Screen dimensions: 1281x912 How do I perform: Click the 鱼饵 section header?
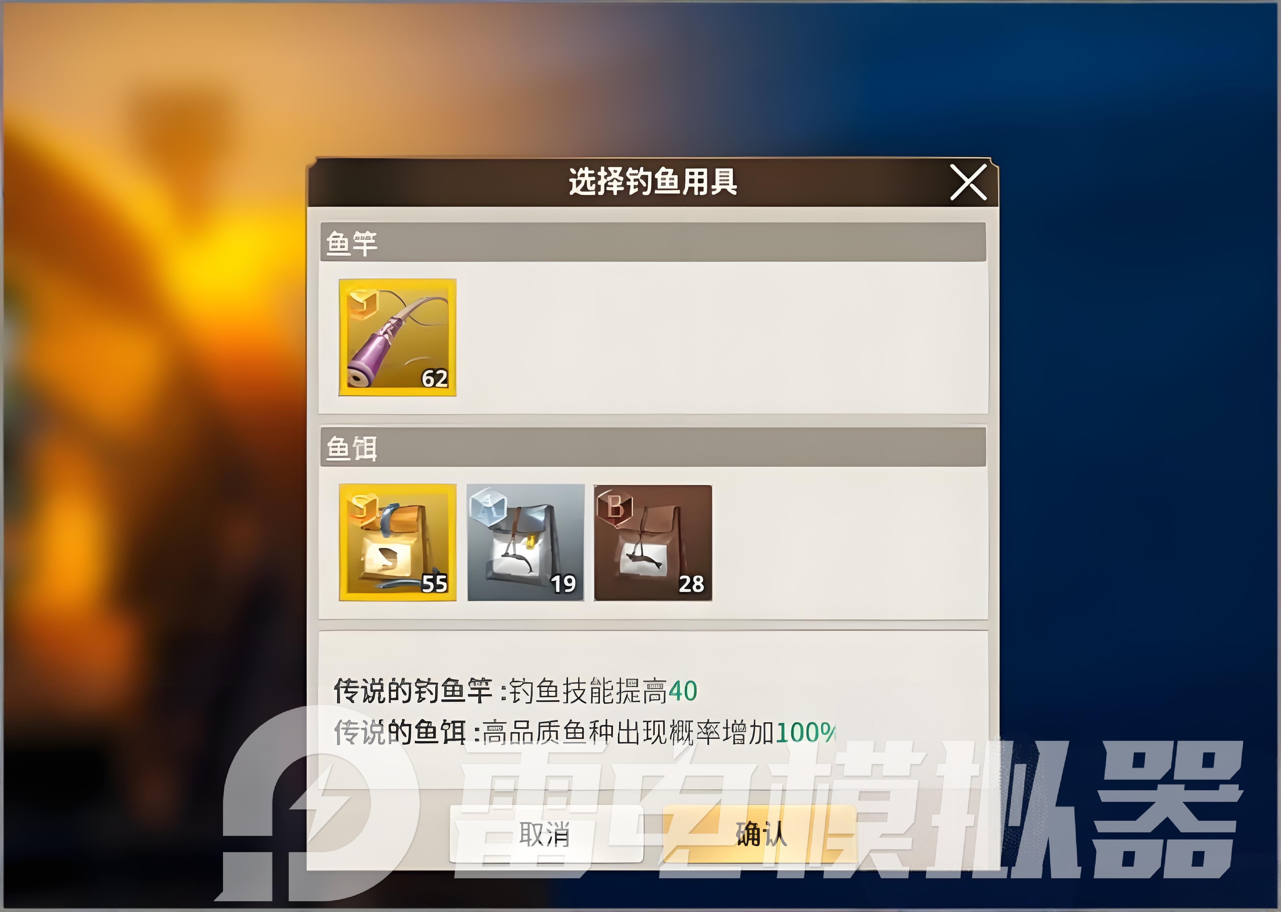click(653, 447)
